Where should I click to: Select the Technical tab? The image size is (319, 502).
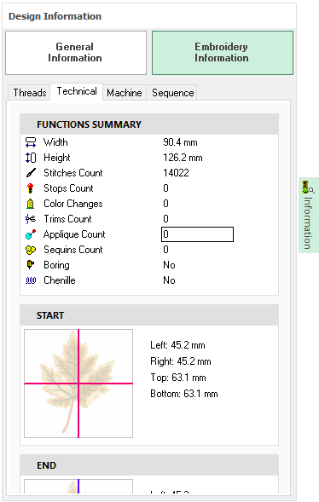click(77, 91)
